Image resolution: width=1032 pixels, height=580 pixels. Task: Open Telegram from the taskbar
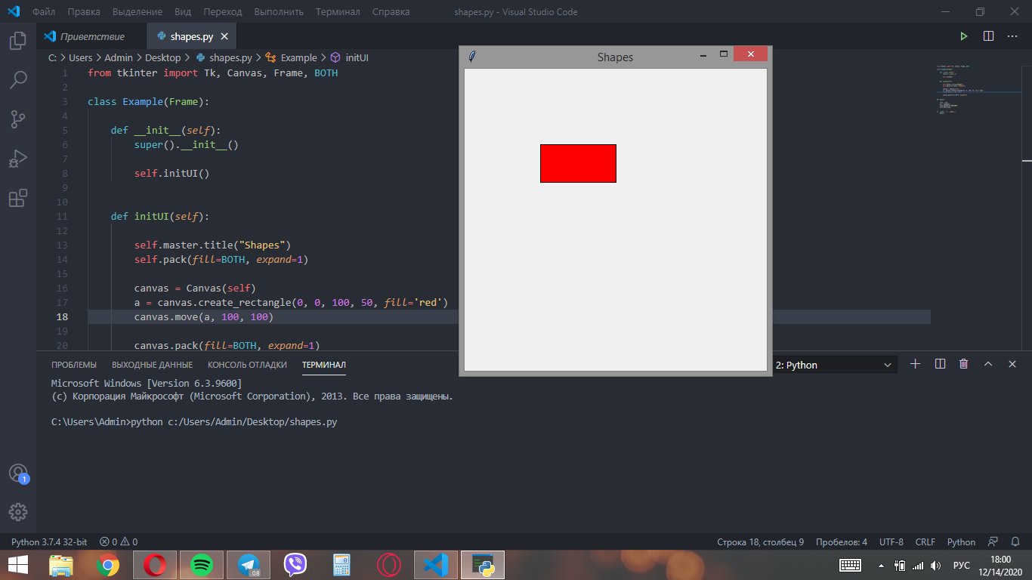coord(248,565)
